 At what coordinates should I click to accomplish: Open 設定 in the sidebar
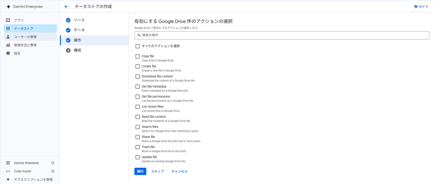[x=30, y=53]
